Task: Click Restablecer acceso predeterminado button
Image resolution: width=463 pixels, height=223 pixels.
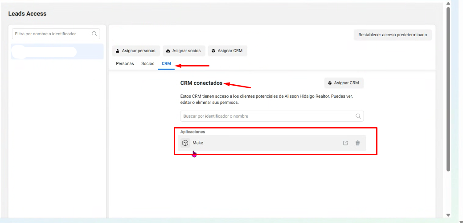Action: [x=393, y=35]
